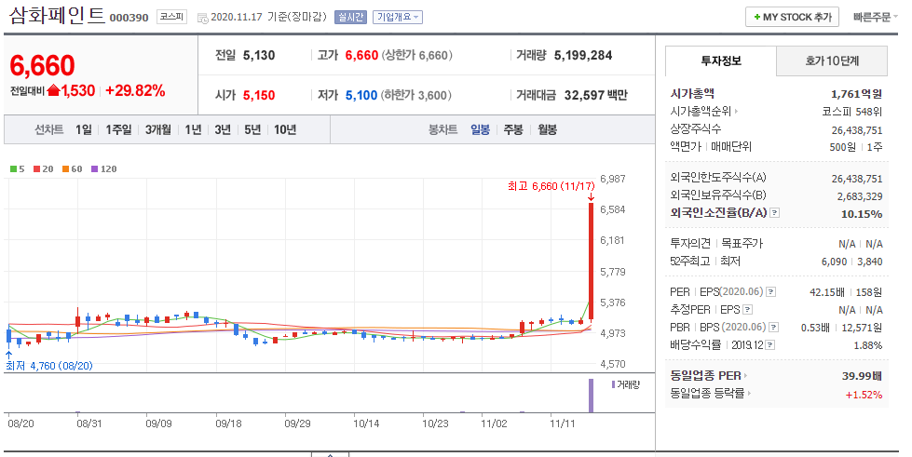Viewport: 912px width, 457px height.
Task: Click the 시가총액순위 link
Action: point(703,111)
